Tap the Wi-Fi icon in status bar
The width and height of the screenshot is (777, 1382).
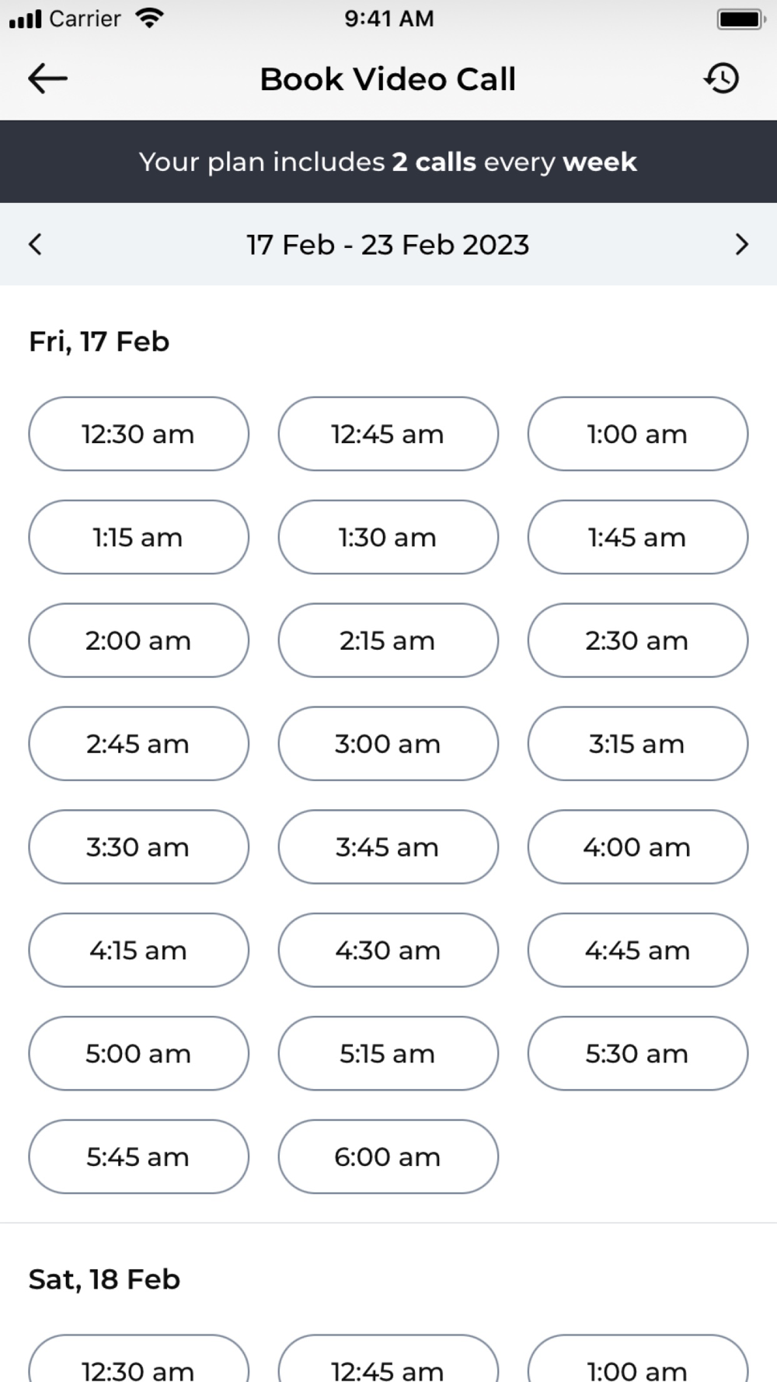point(148,18)
